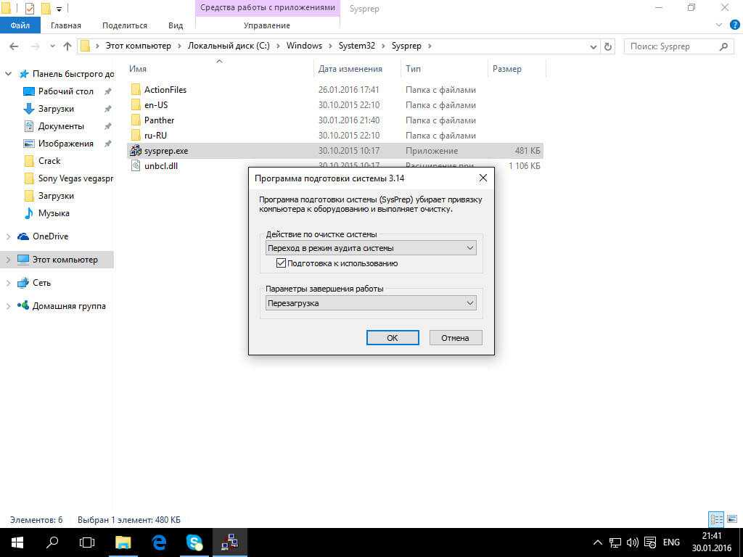This screenshot has height=557, width=743.
Task: Click 'Отмена' to cancel Sysprep
Action: tap(455, 337)
